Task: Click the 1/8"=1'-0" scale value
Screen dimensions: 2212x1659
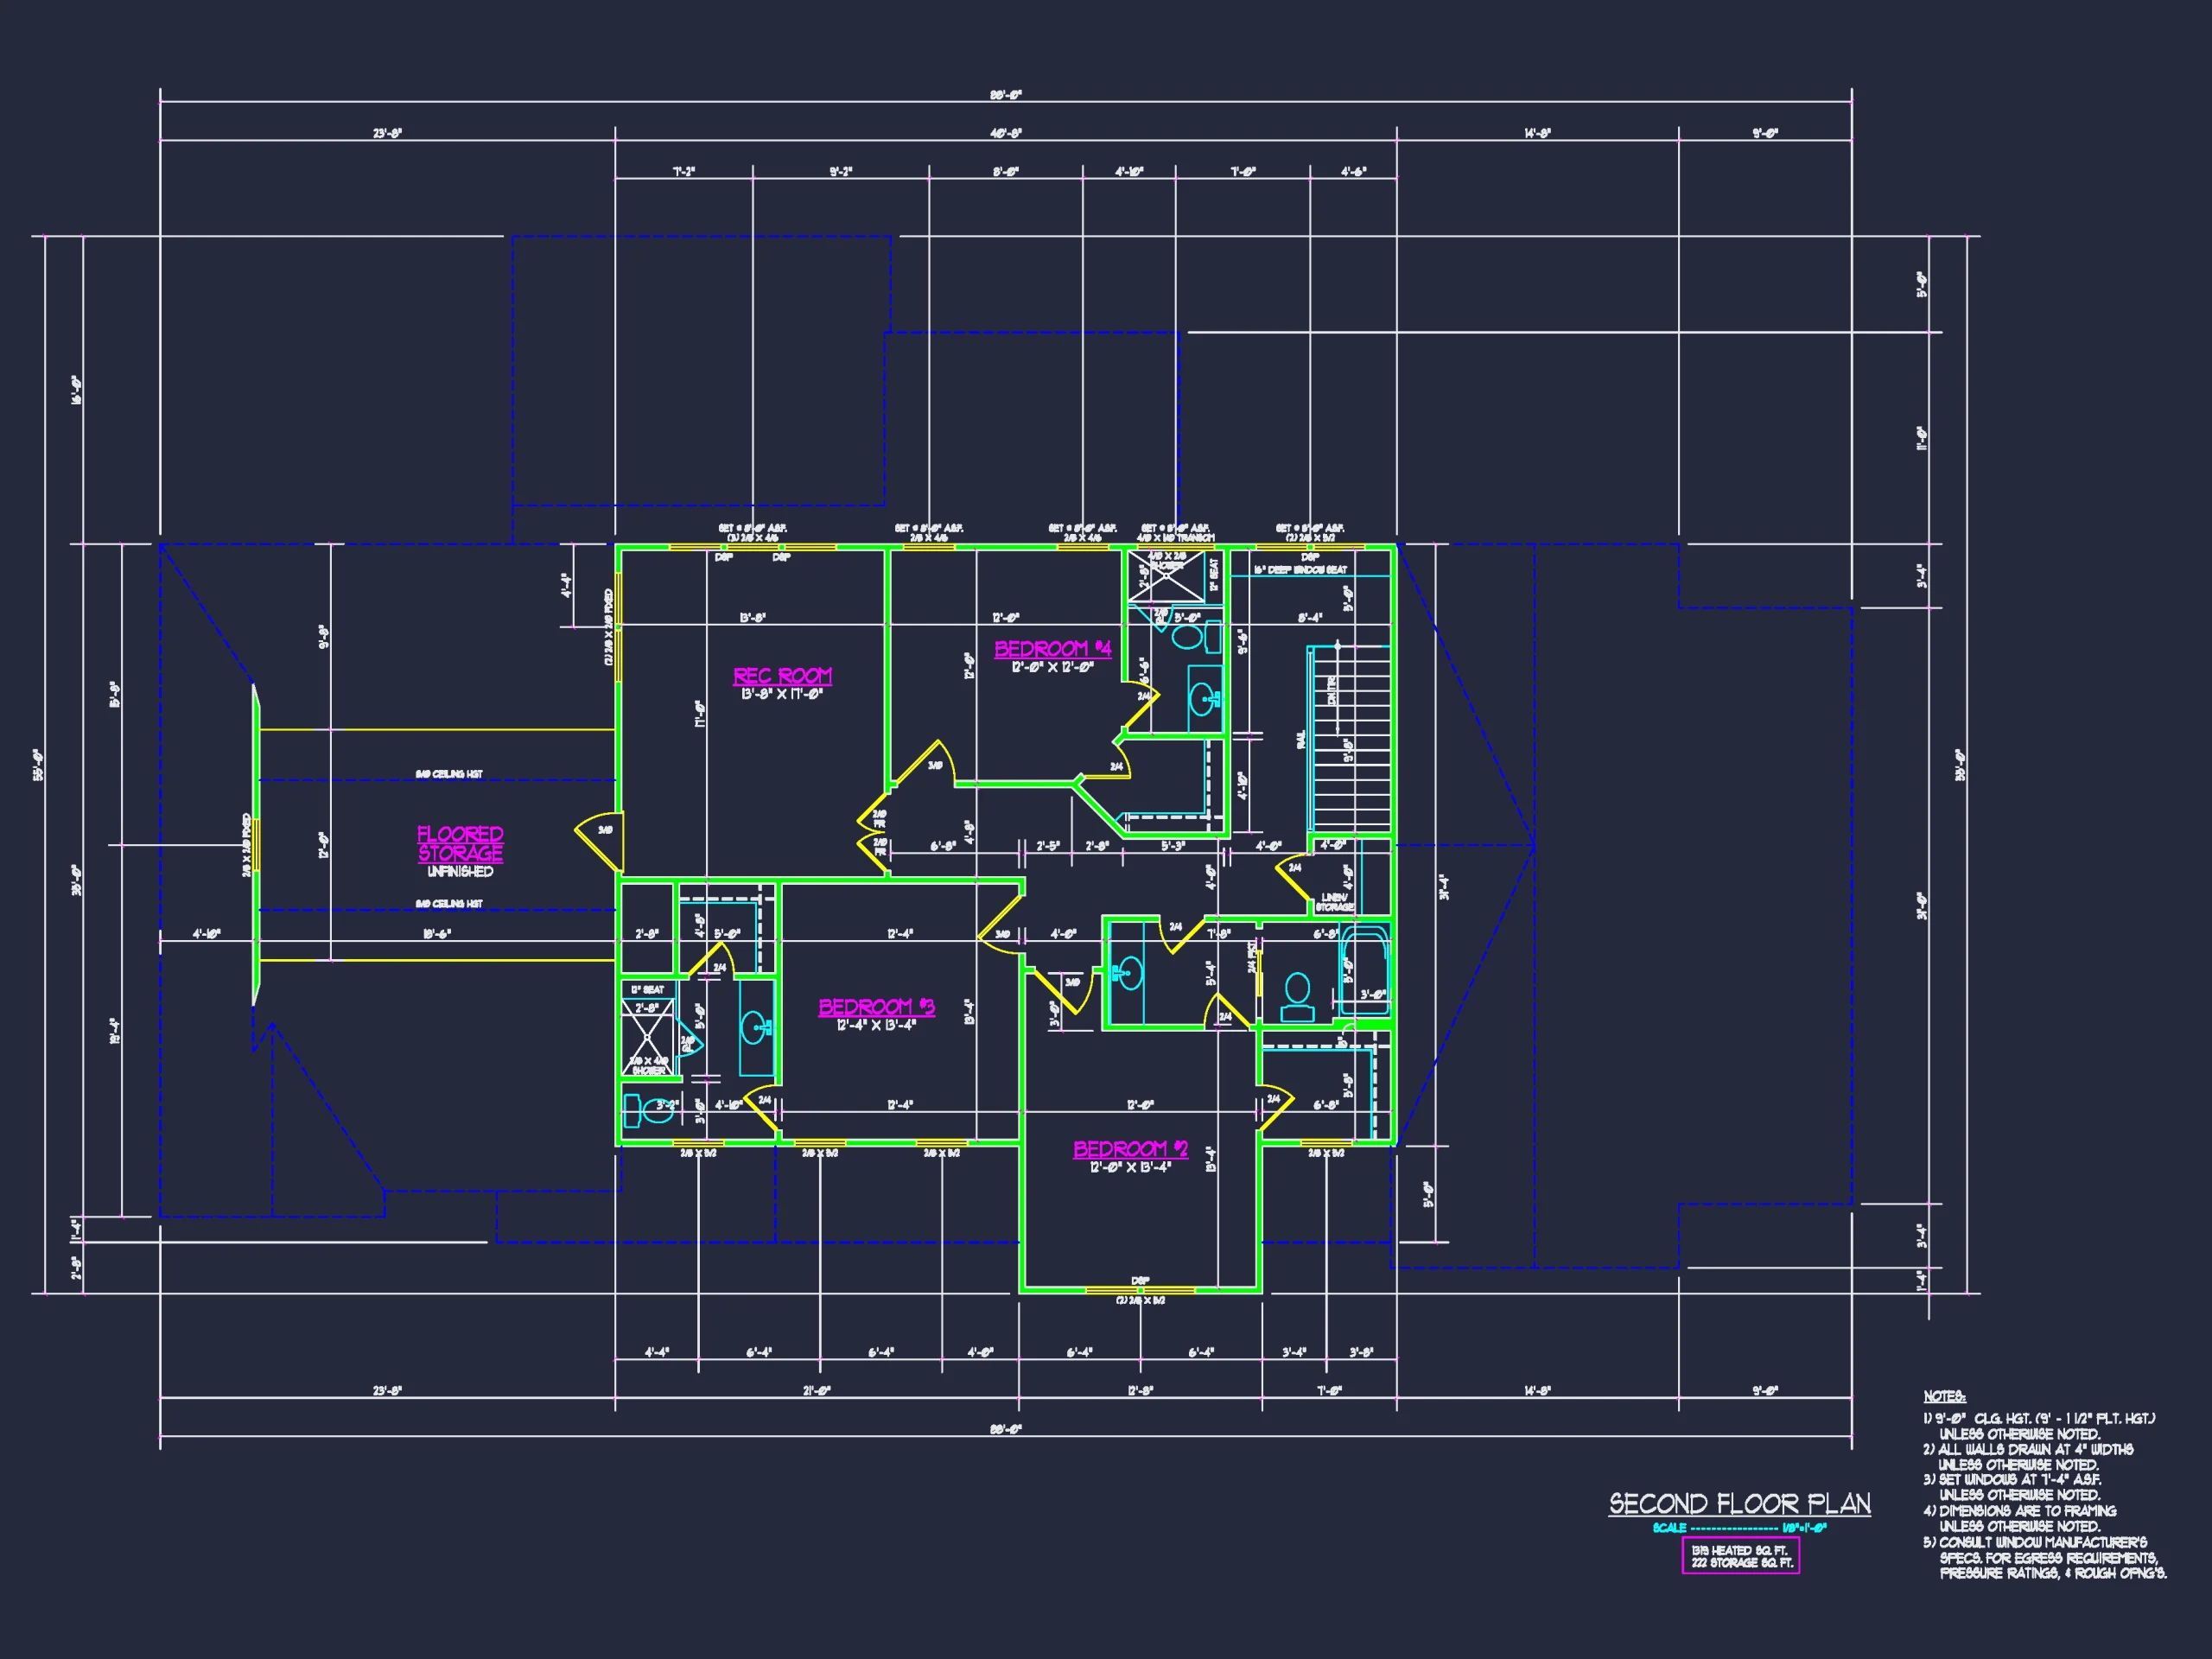Action: point(1805,1528)
